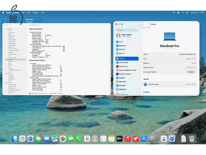
Task: Click the battery status icon in menu bar
Action: [178, 13]
